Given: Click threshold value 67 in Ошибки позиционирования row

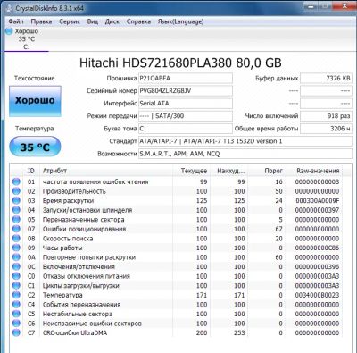Looking at the screenshot, I should [x=278, y=229].
